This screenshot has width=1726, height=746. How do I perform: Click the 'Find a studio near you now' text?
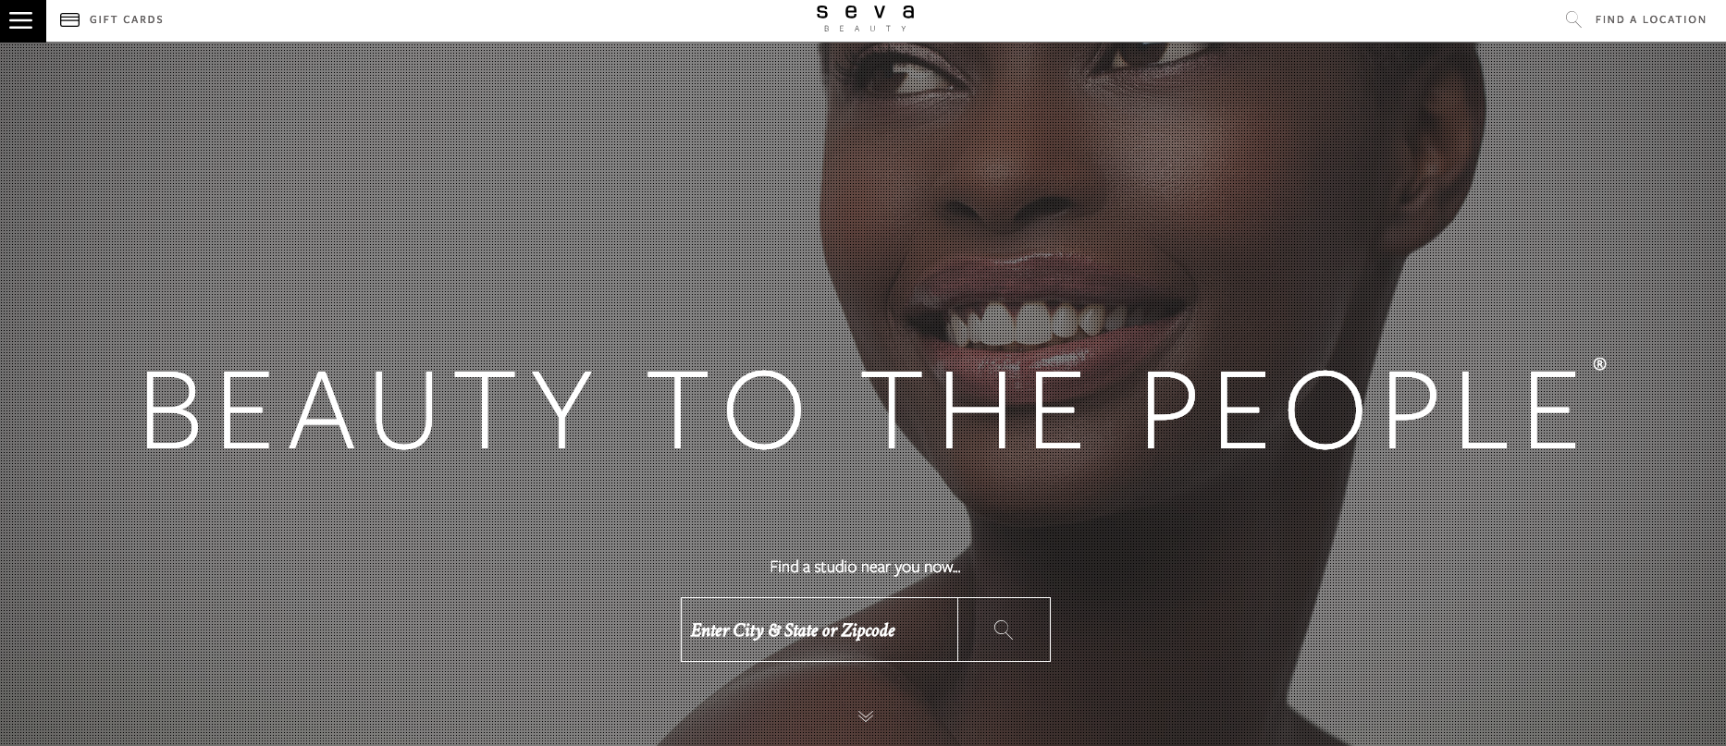(x=865, y=567)
